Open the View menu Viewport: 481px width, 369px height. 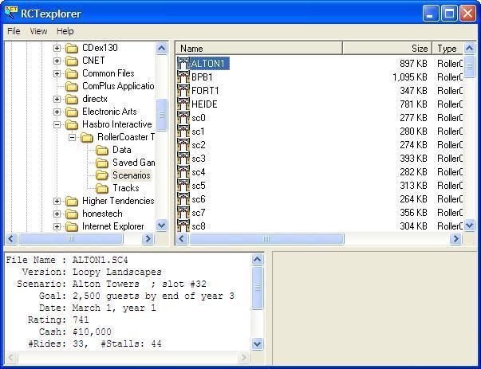click(38, 31)
